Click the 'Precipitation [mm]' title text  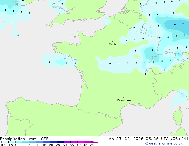(x=19, y=139)
